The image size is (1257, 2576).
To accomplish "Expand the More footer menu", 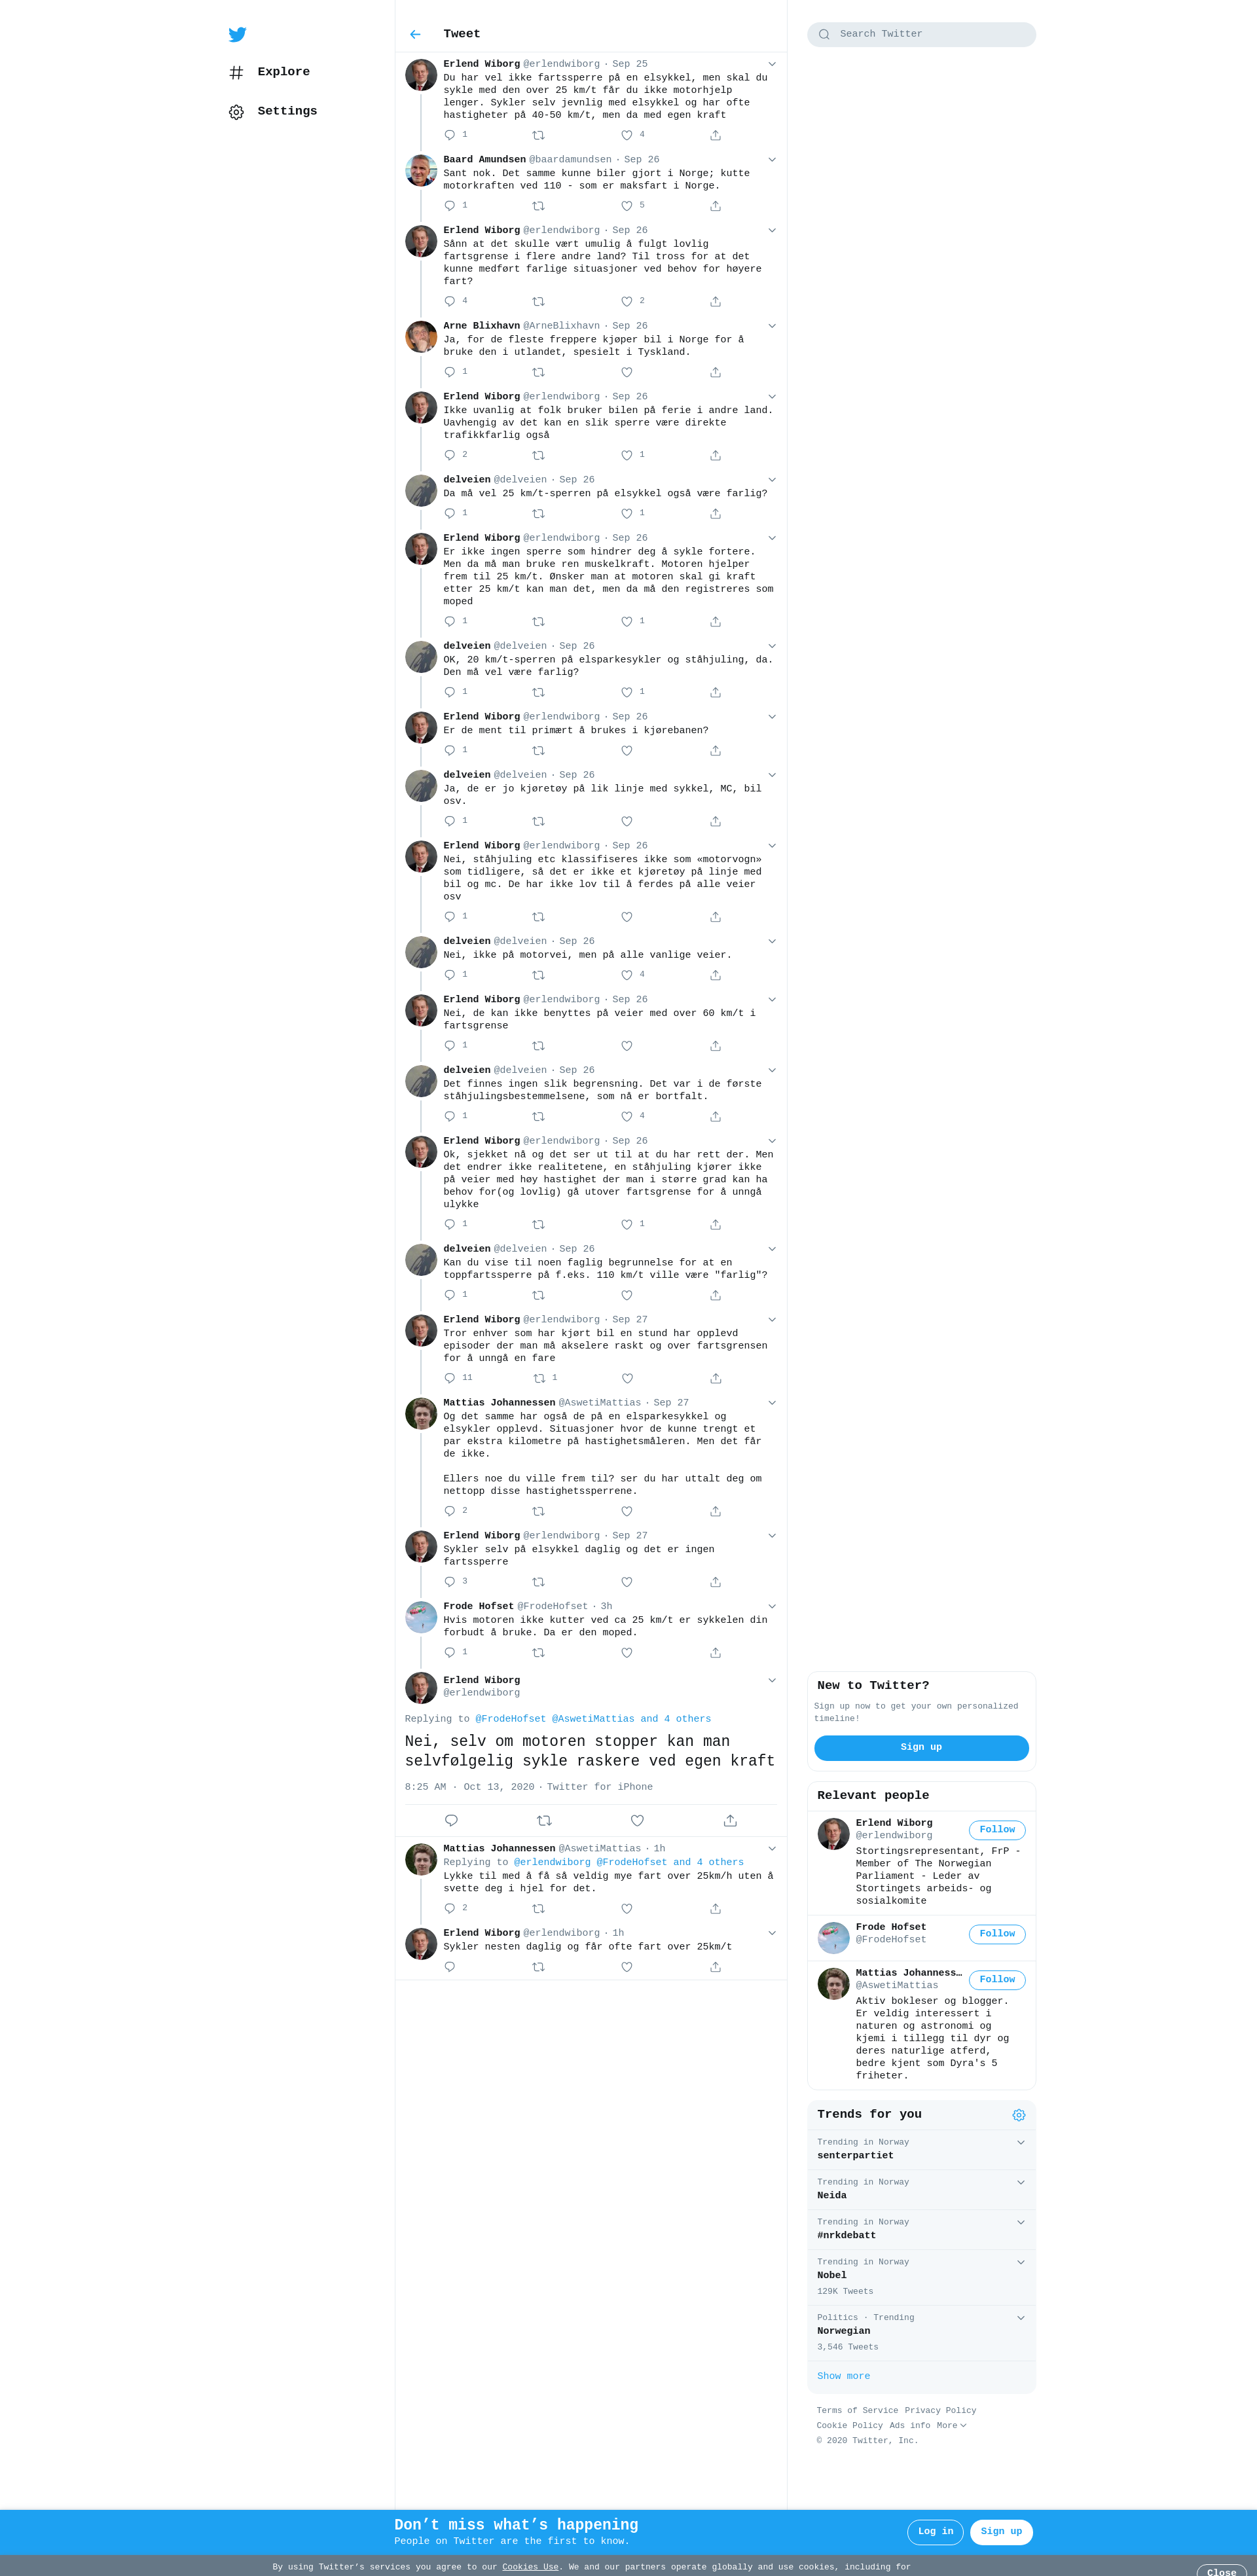I will [x=951, y=2425].
